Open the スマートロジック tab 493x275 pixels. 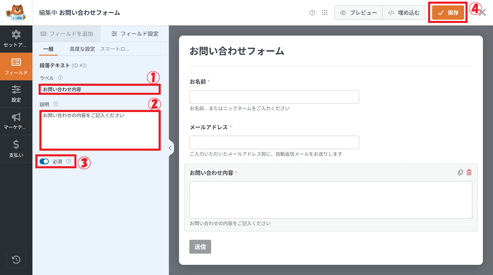pos(115,49)
